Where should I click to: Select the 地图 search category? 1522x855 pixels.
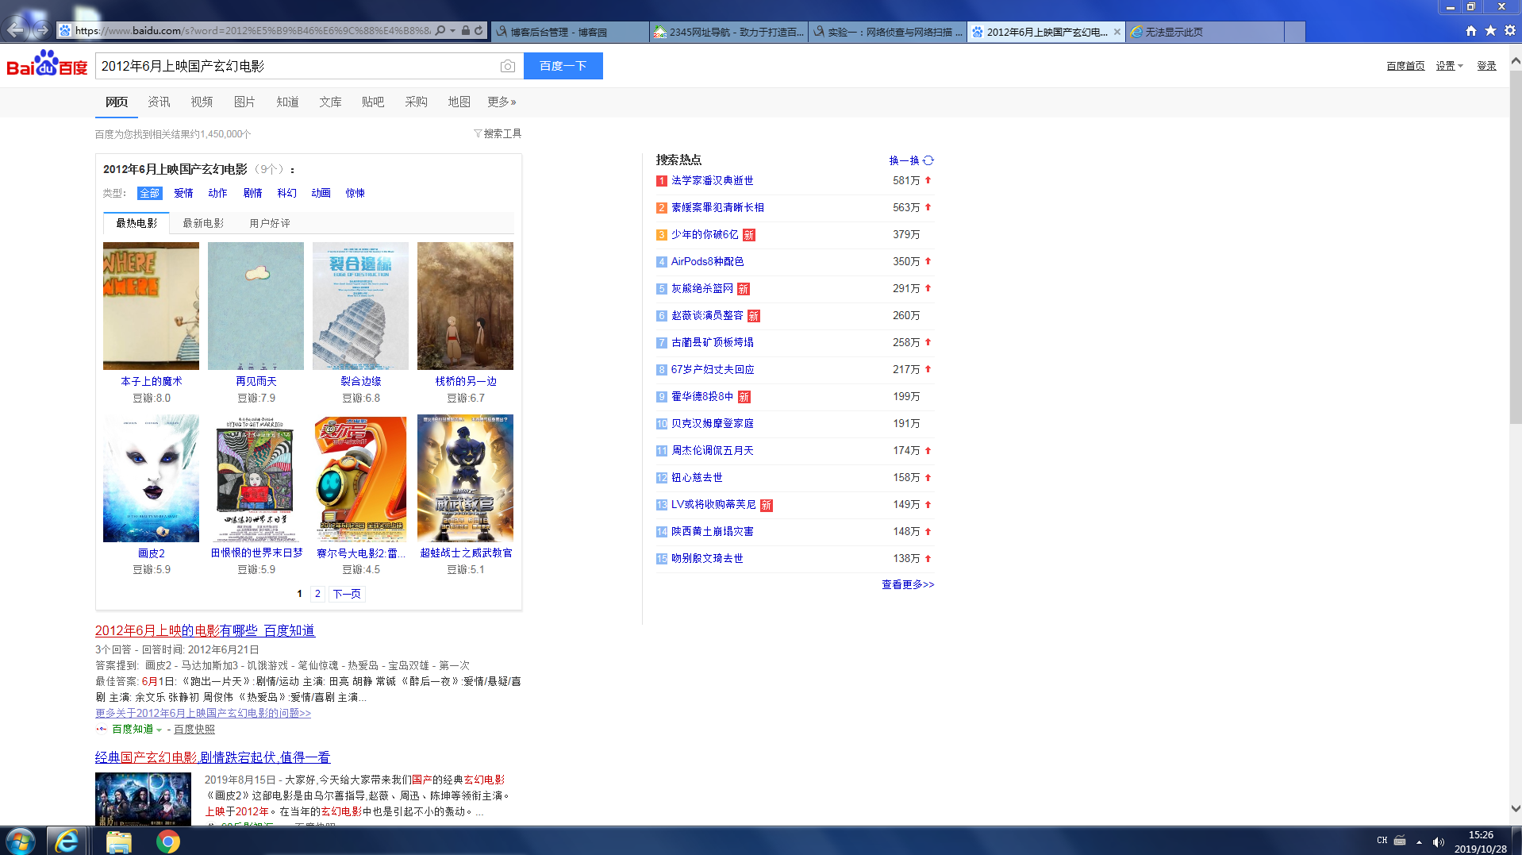[459, 102]
